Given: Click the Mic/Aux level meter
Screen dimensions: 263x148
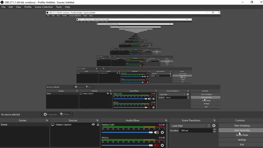Looking at the screenshot, I should click(133, 140).
